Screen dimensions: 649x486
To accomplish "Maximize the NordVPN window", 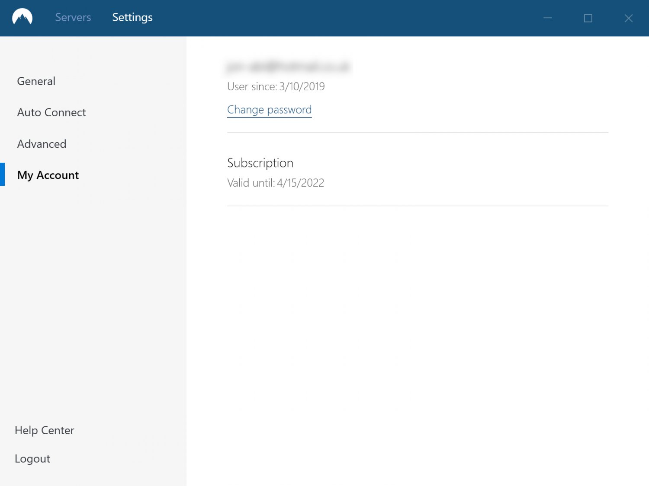I will [x=588, y=18].
